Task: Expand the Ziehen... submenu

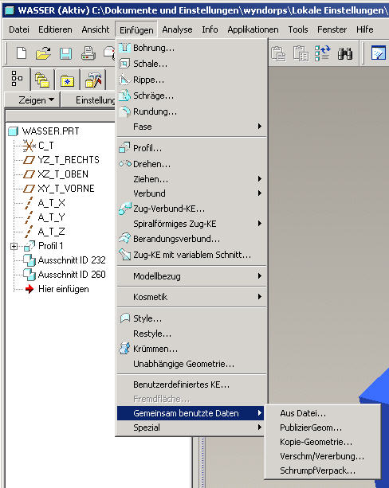Action: (191, 179)
